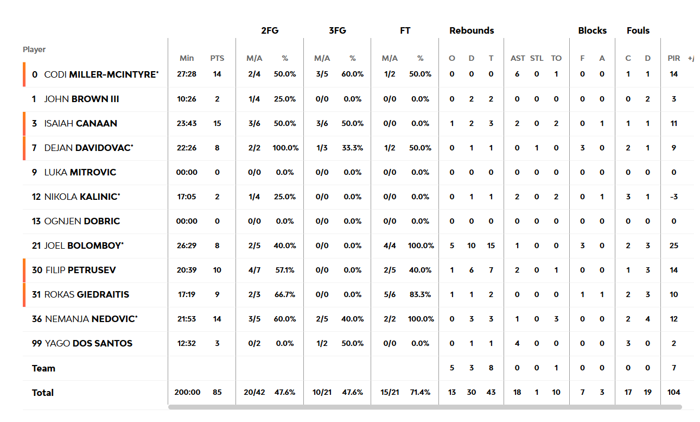Click the AST column header
This screenshot has height=422, width=700.
518,58
